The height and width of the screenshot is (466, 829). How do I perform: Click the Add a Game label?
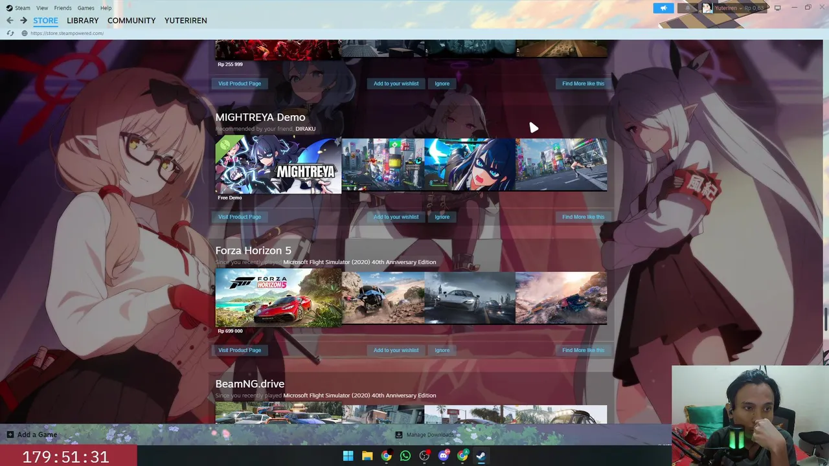(38, 435)
